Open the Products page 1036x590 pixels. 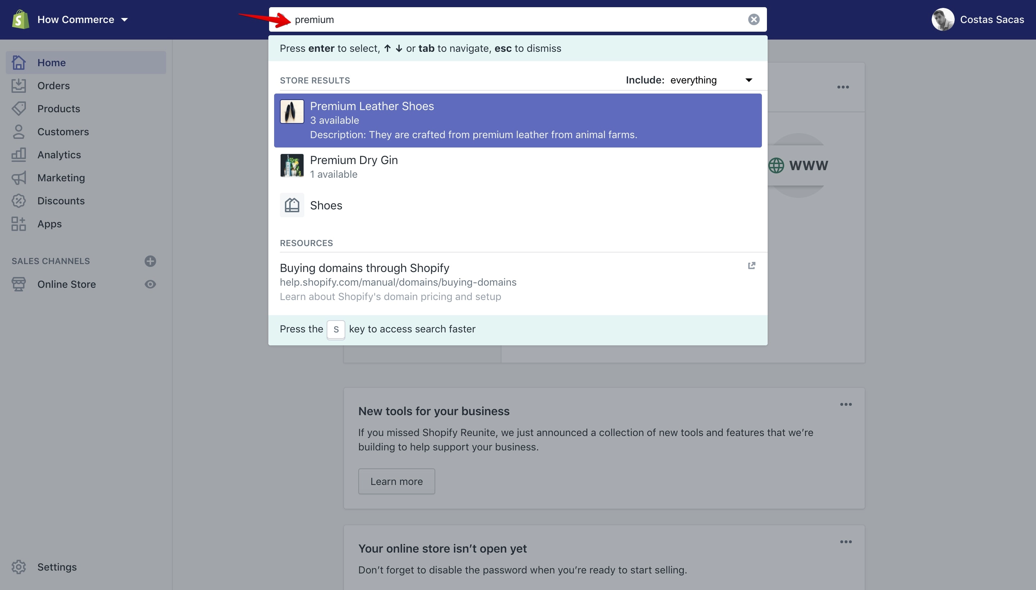click(59, 109)
